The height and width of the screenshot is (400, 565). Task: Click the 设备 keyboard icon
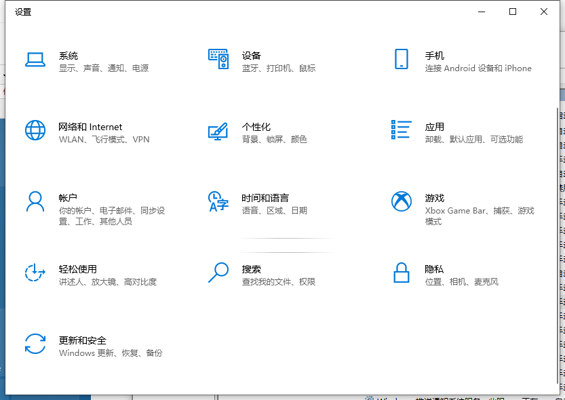coord(218,60)
